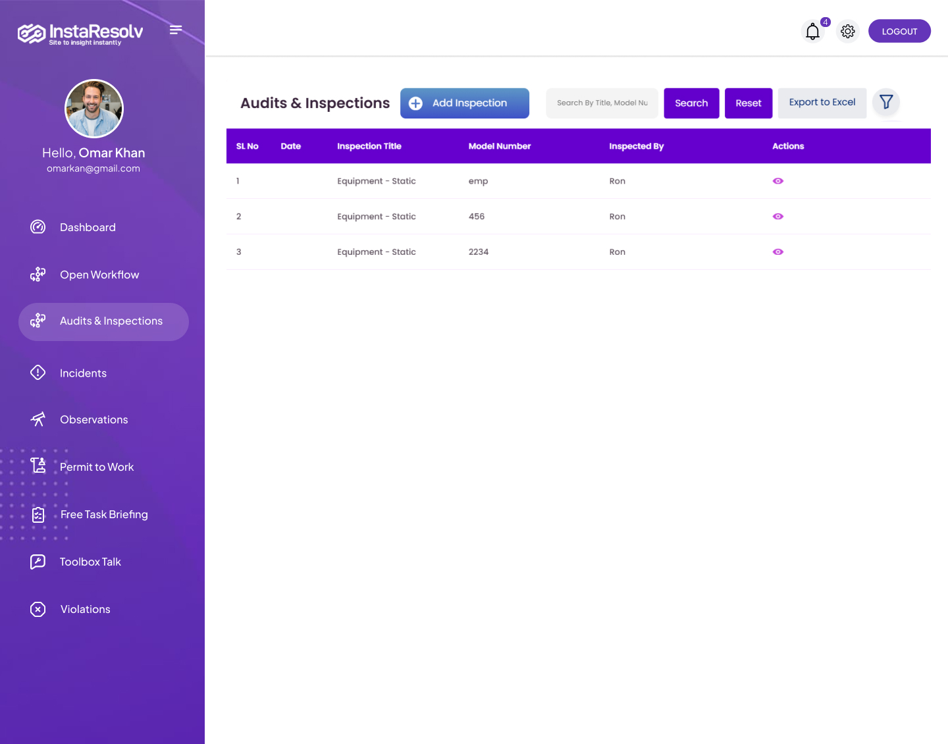This screenshot has width=948, height=744.
Task: Select Free Task Briefing in sidebar
Action: (x=104, y=514)
